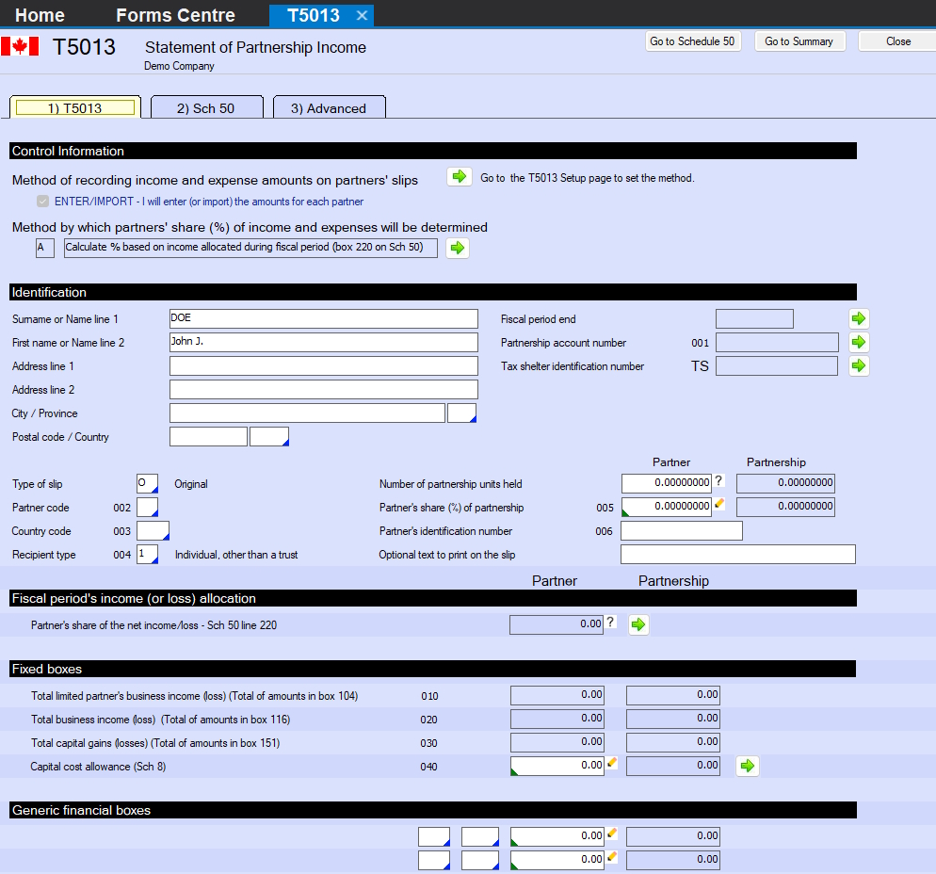Click green arrow beside share calculation method

[458, 248]
